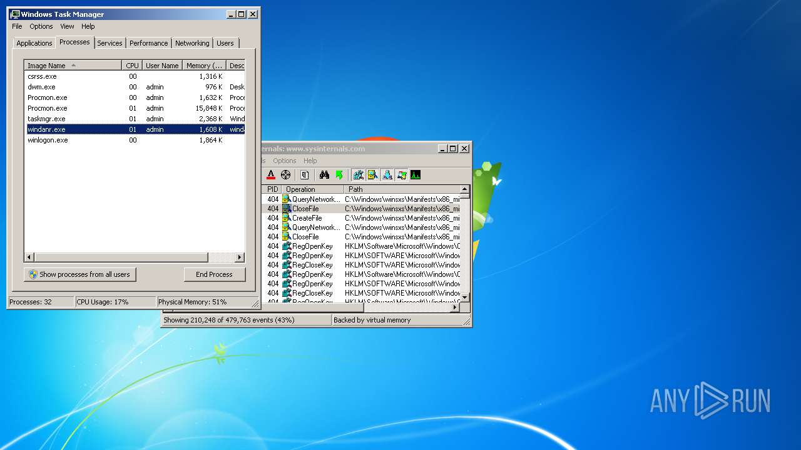
Task: Select the Processes tab
Action: click(x=74, y=42)
